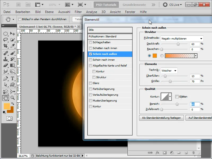Select the Zoom tool
212x159 pixels.
pos(12,98)
